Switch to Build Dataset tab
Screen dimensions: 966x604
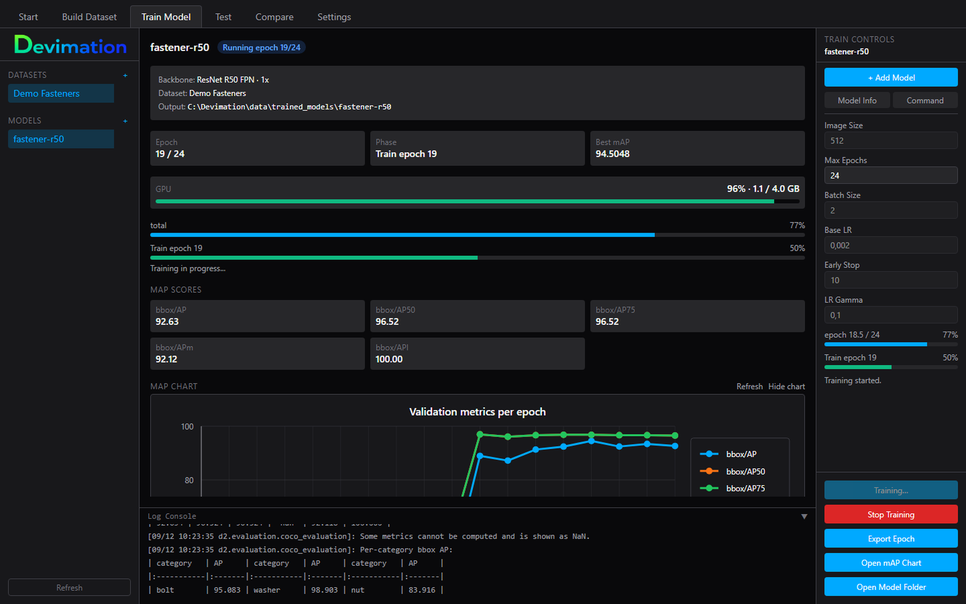point(89,17)
